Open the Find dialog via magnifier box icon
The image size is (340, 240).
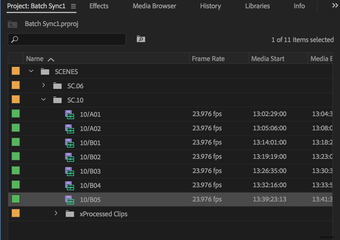[x=141, y=39]
